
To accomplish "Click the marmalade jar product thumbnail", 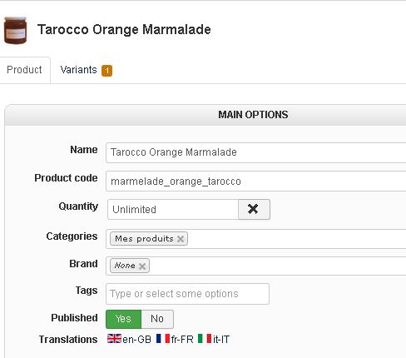I will pyautogui.click(x=15, y=30).
